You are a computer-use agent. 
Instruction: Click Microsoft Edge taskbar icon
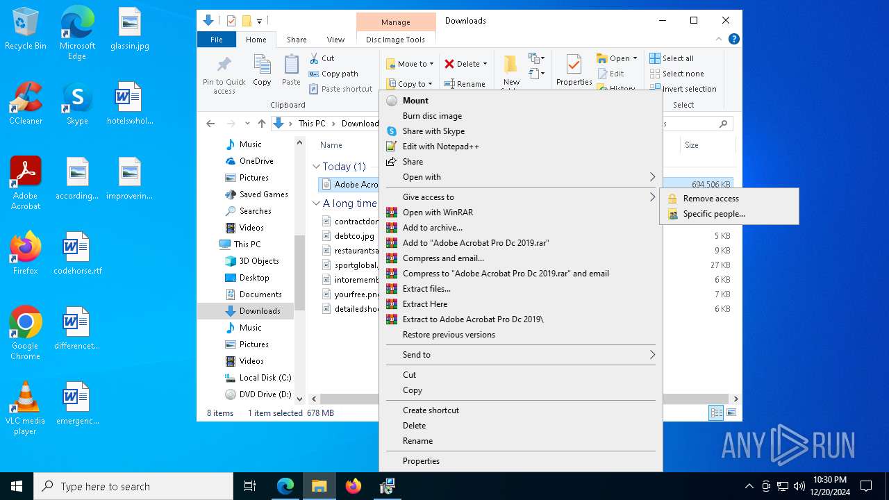(285, 486)
